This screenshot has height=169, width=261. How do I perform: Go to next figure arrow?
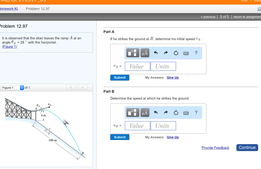click(83, 87)
